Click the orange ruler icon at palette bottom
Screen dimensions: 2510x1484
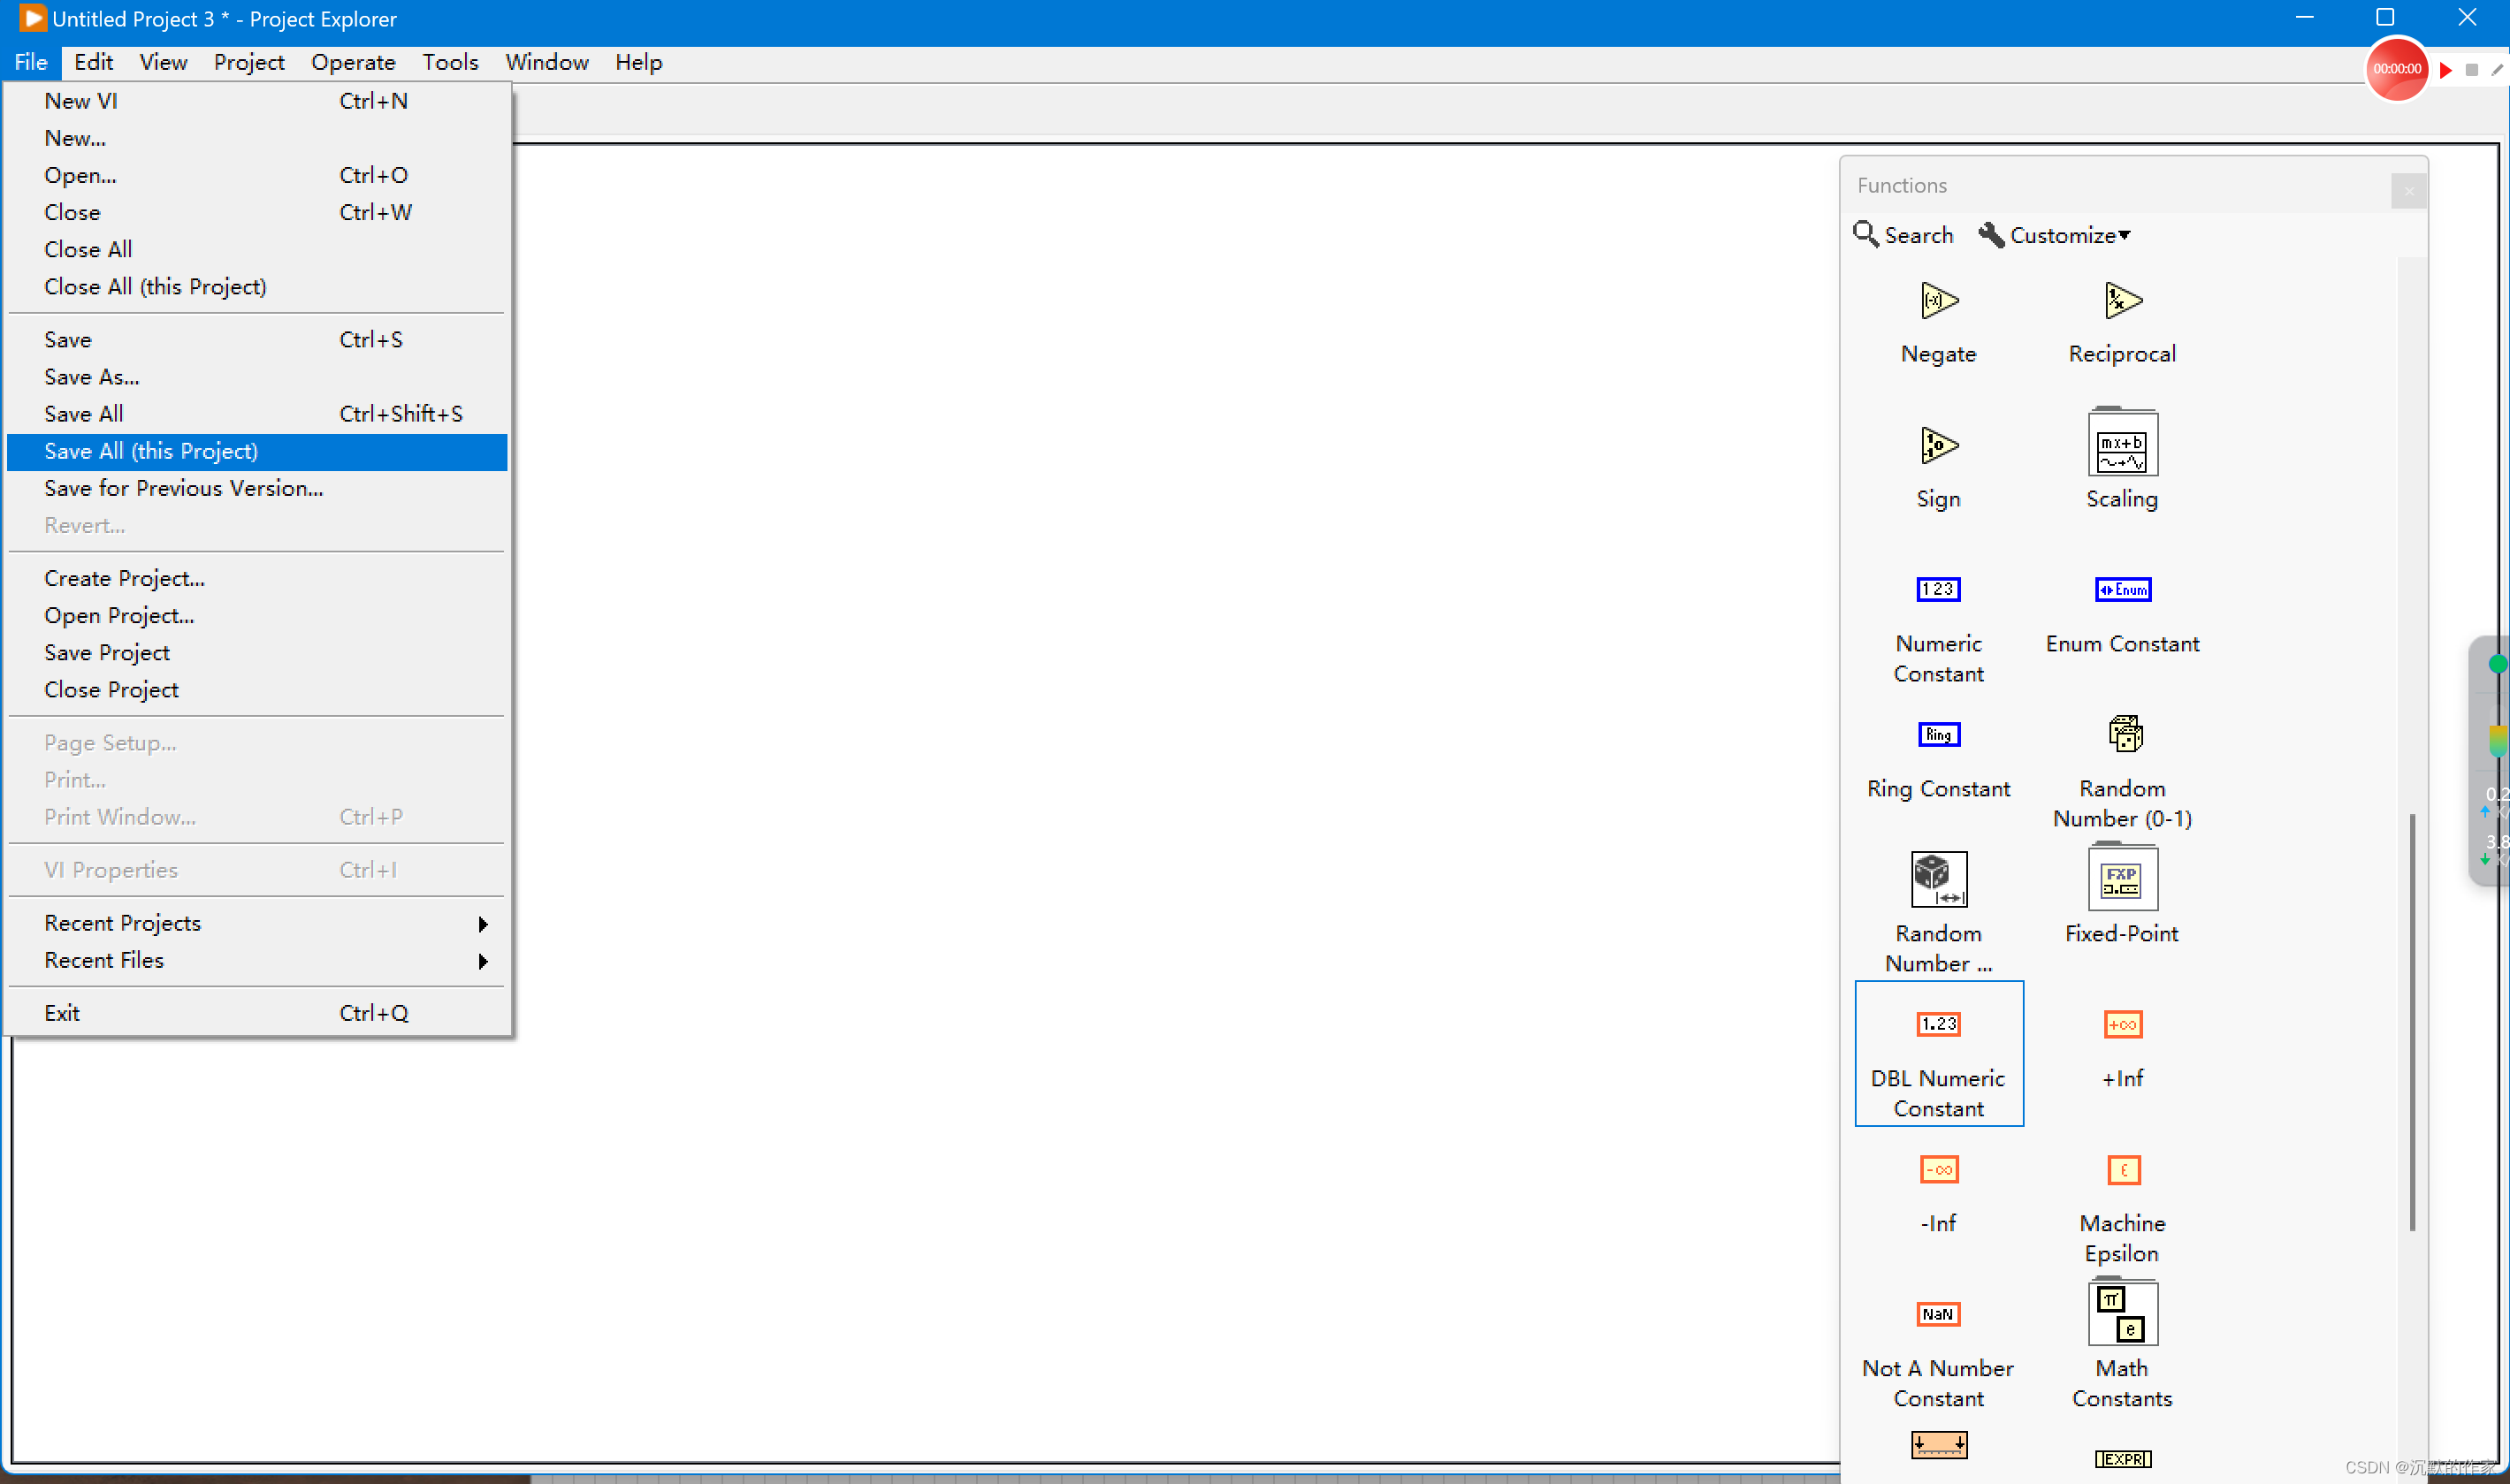pos(1938,1444)
